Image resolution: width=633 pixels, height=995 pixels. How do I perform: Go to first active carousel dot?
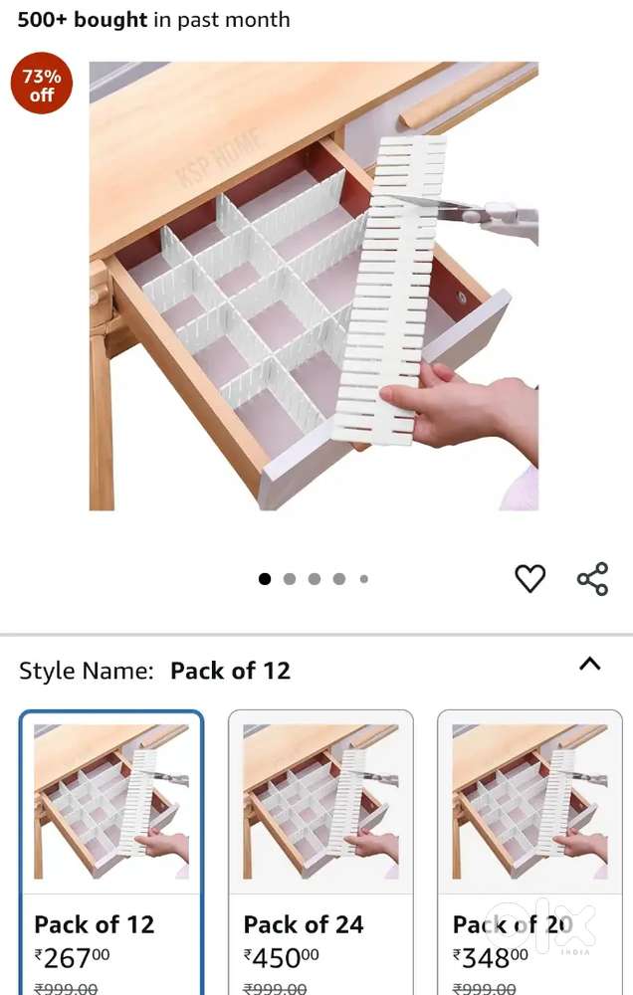tap(265, 579)
